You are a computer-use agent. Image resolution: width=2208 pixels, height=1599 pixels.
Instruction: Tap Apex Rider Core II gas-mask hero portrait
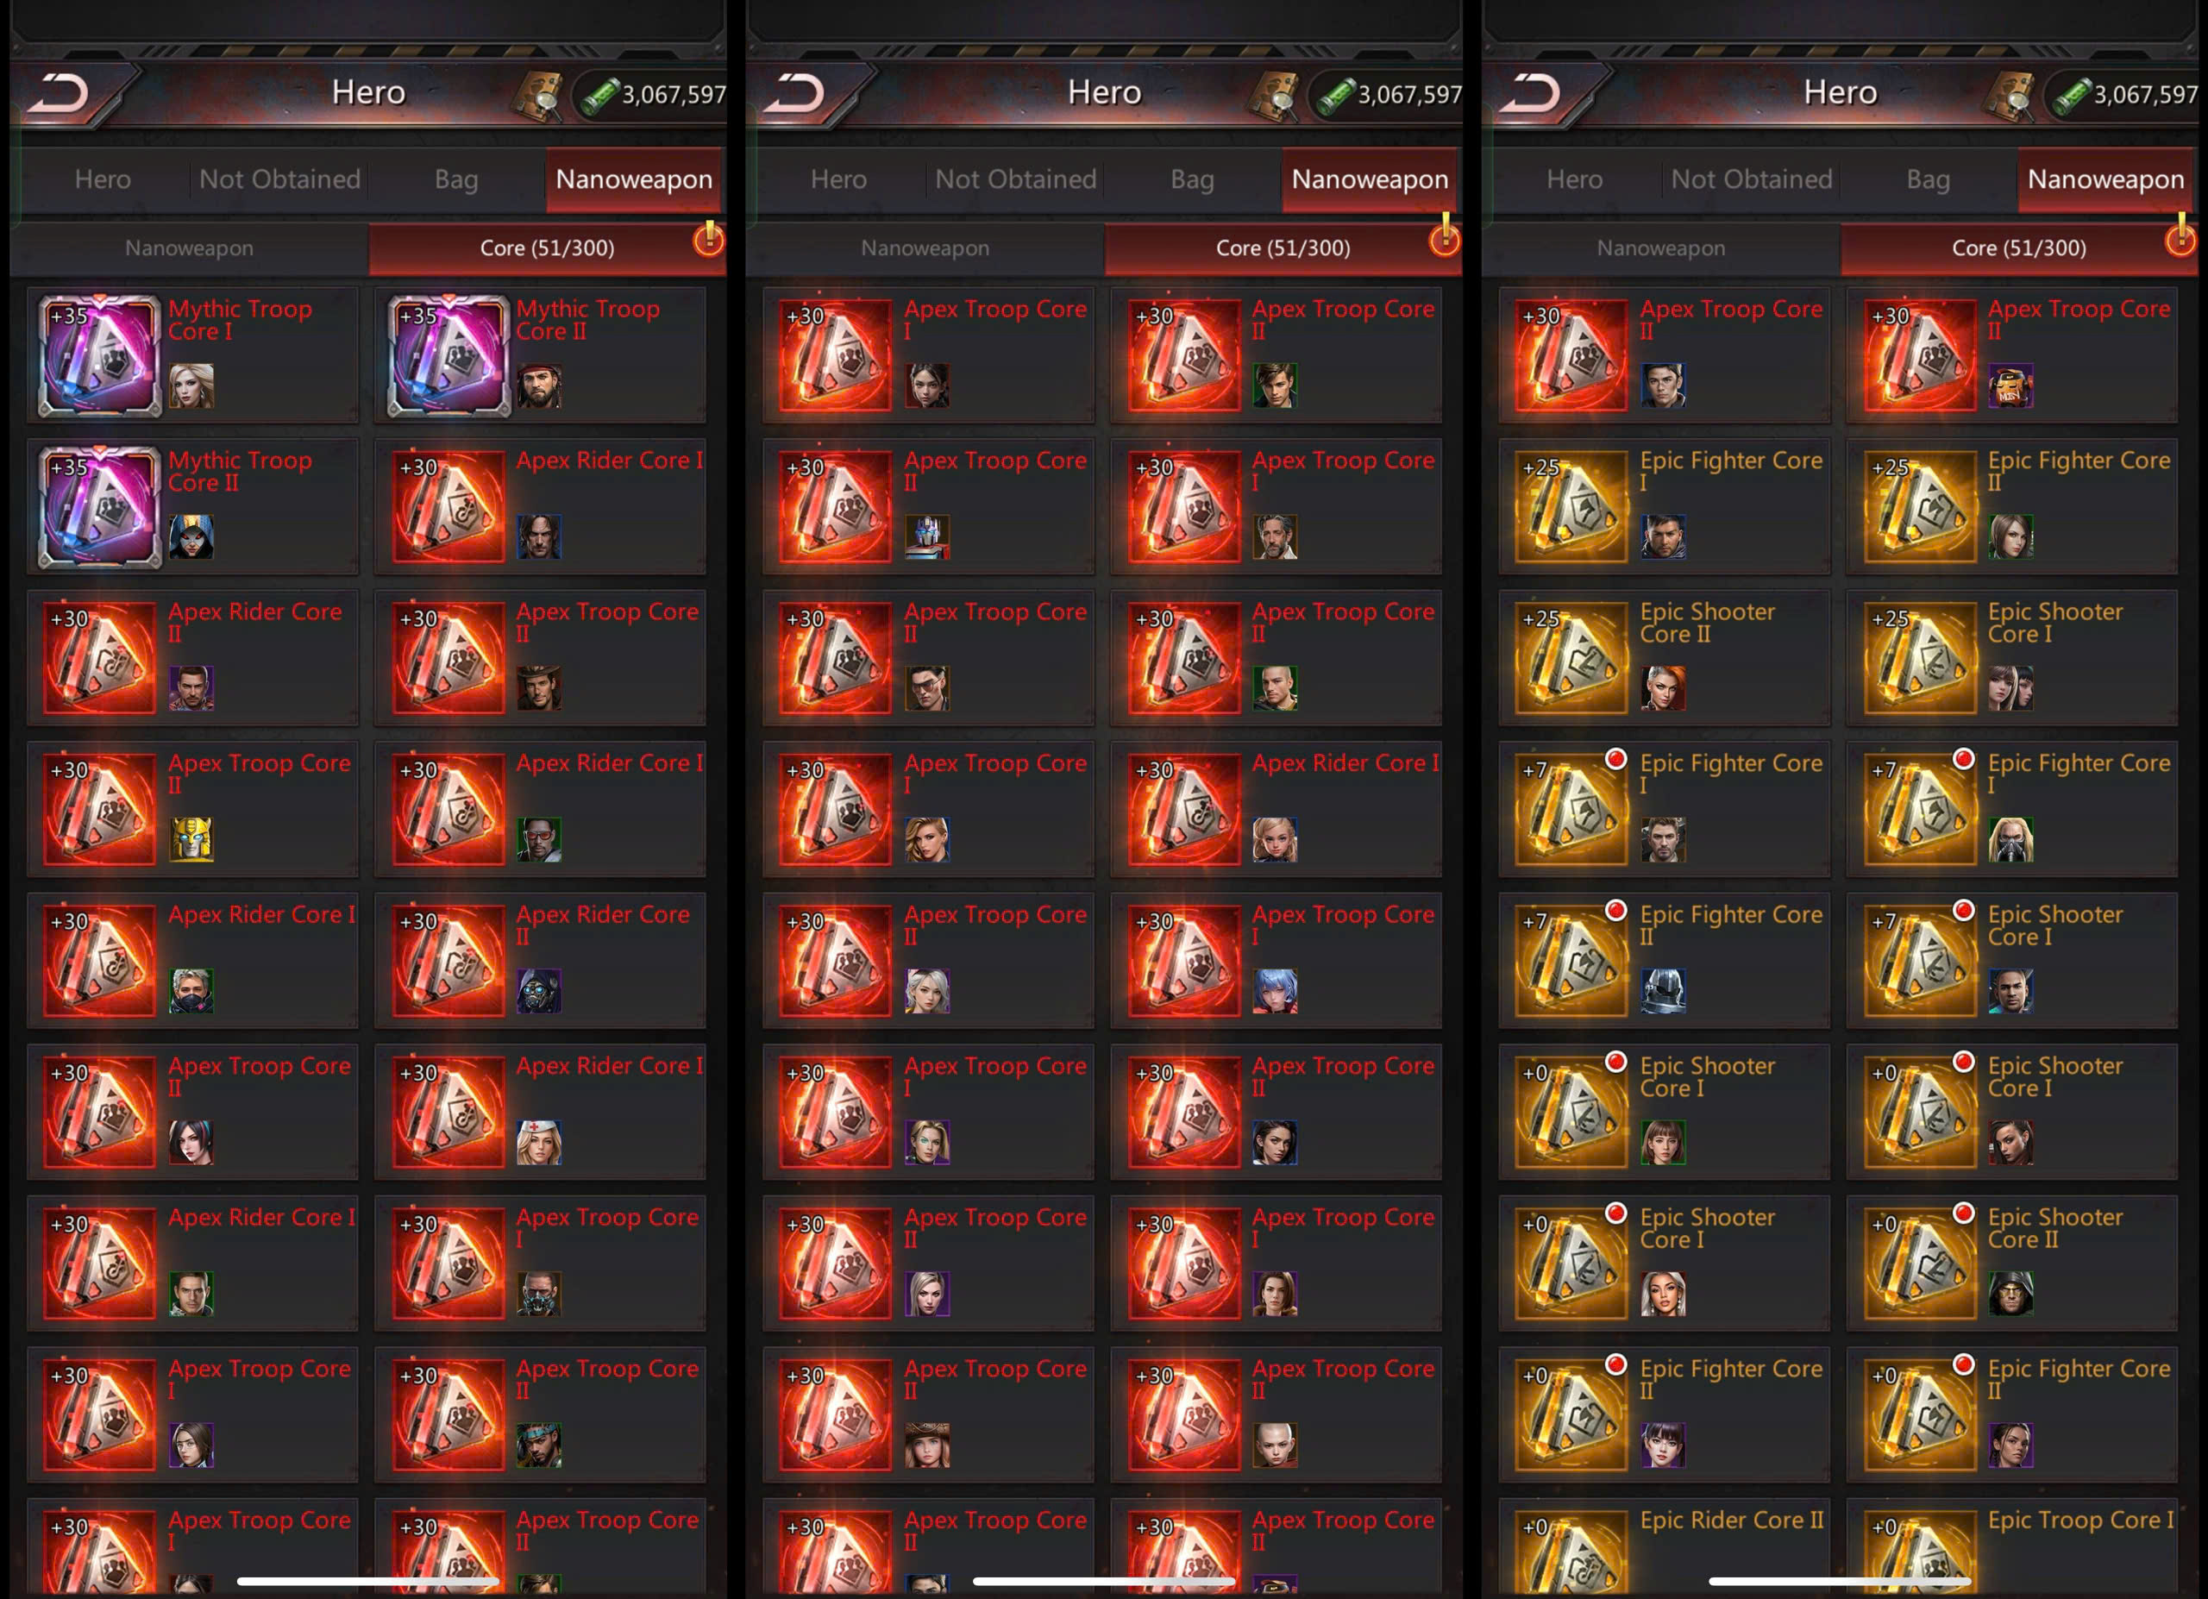coord(538,991)
